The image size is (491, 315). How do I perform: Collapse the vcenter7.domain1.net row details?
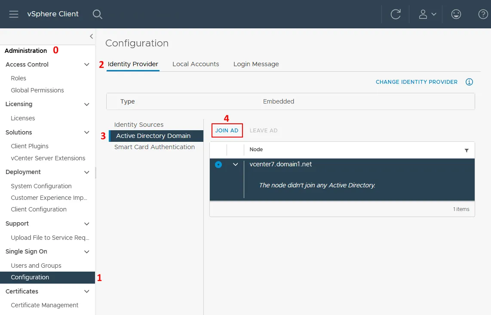(x=235, y=165)
